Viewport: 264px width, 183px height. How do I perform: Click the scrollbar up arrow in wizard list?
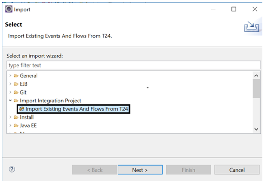256,75
